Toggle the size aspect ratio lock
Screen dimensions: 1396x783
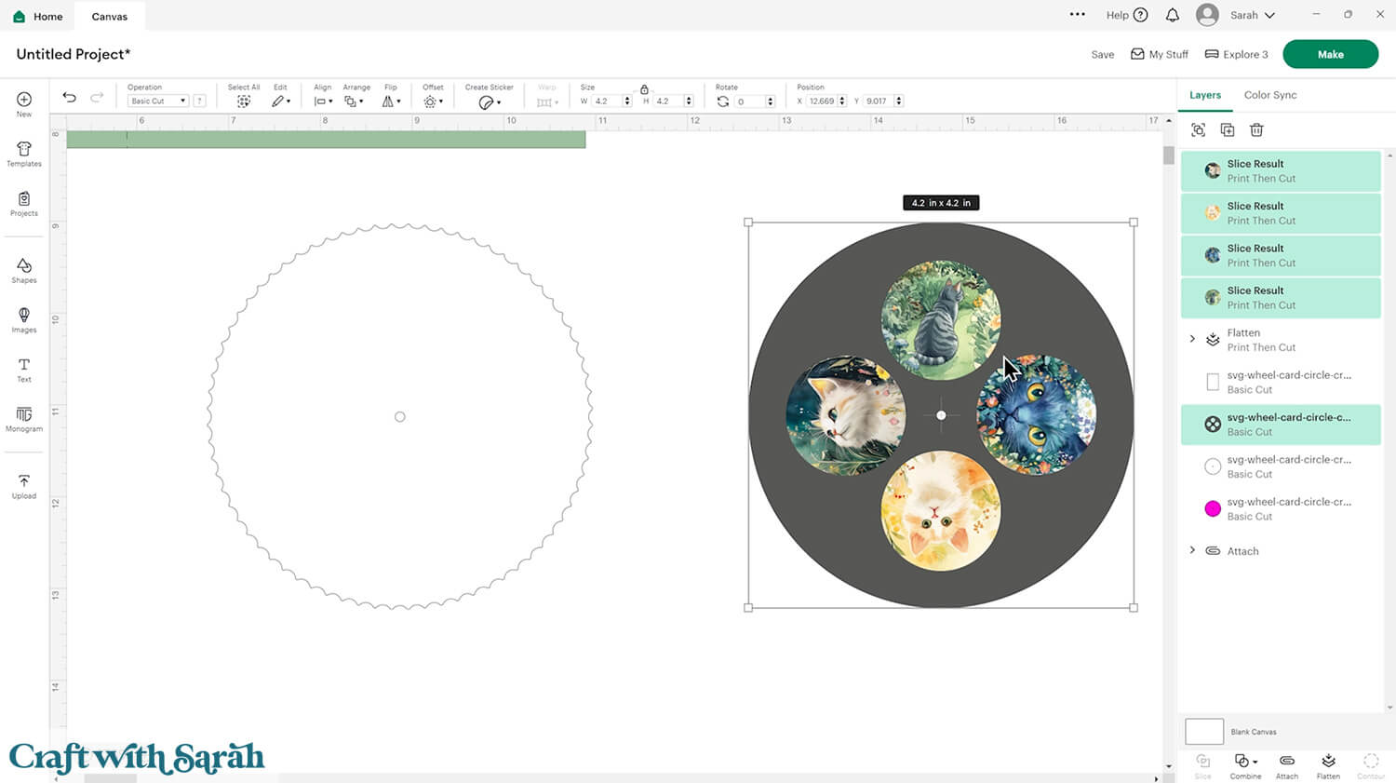(644, 89)
